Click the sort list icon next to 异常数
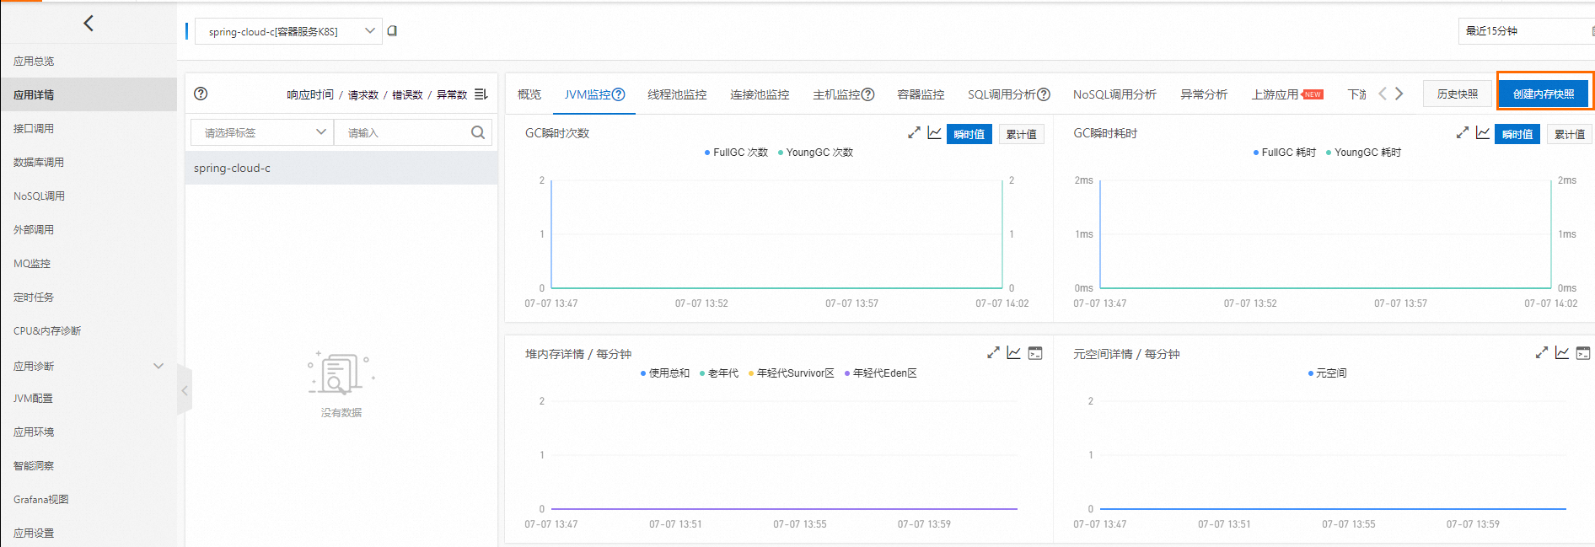Image resolution: width=1595 pixels, height=547 pixels. click(x=481, y=94)
